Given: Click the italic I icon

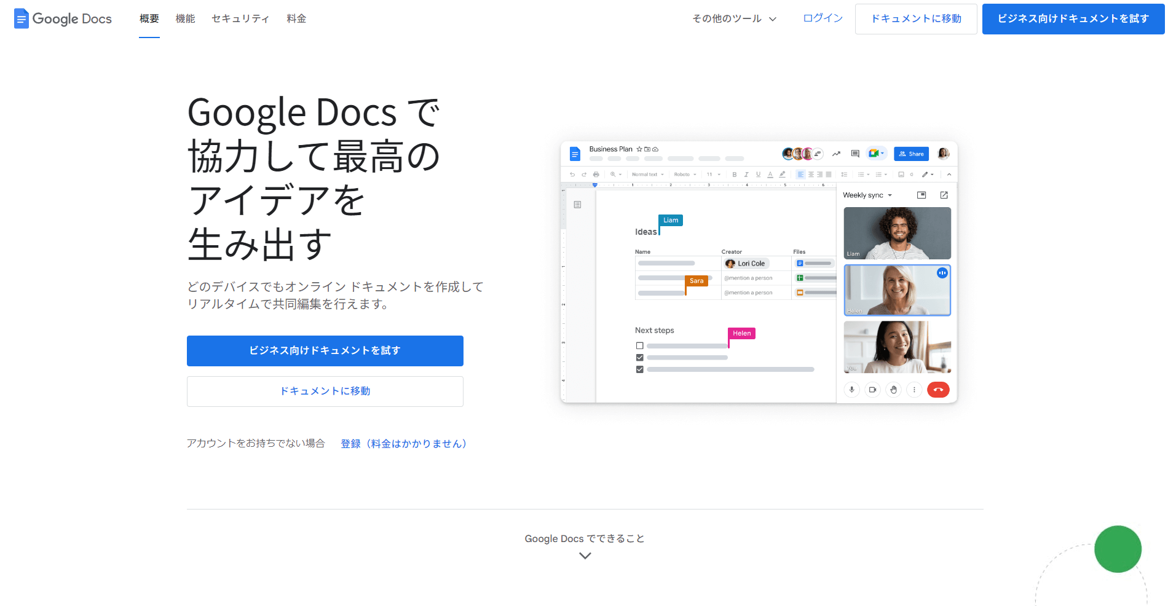Looking at the screenshot, I should tap(746, 175).
